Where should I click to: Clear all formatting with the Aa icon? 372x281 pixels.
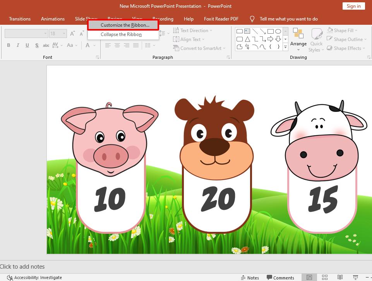pyautogui.click(x=70, y=45)
